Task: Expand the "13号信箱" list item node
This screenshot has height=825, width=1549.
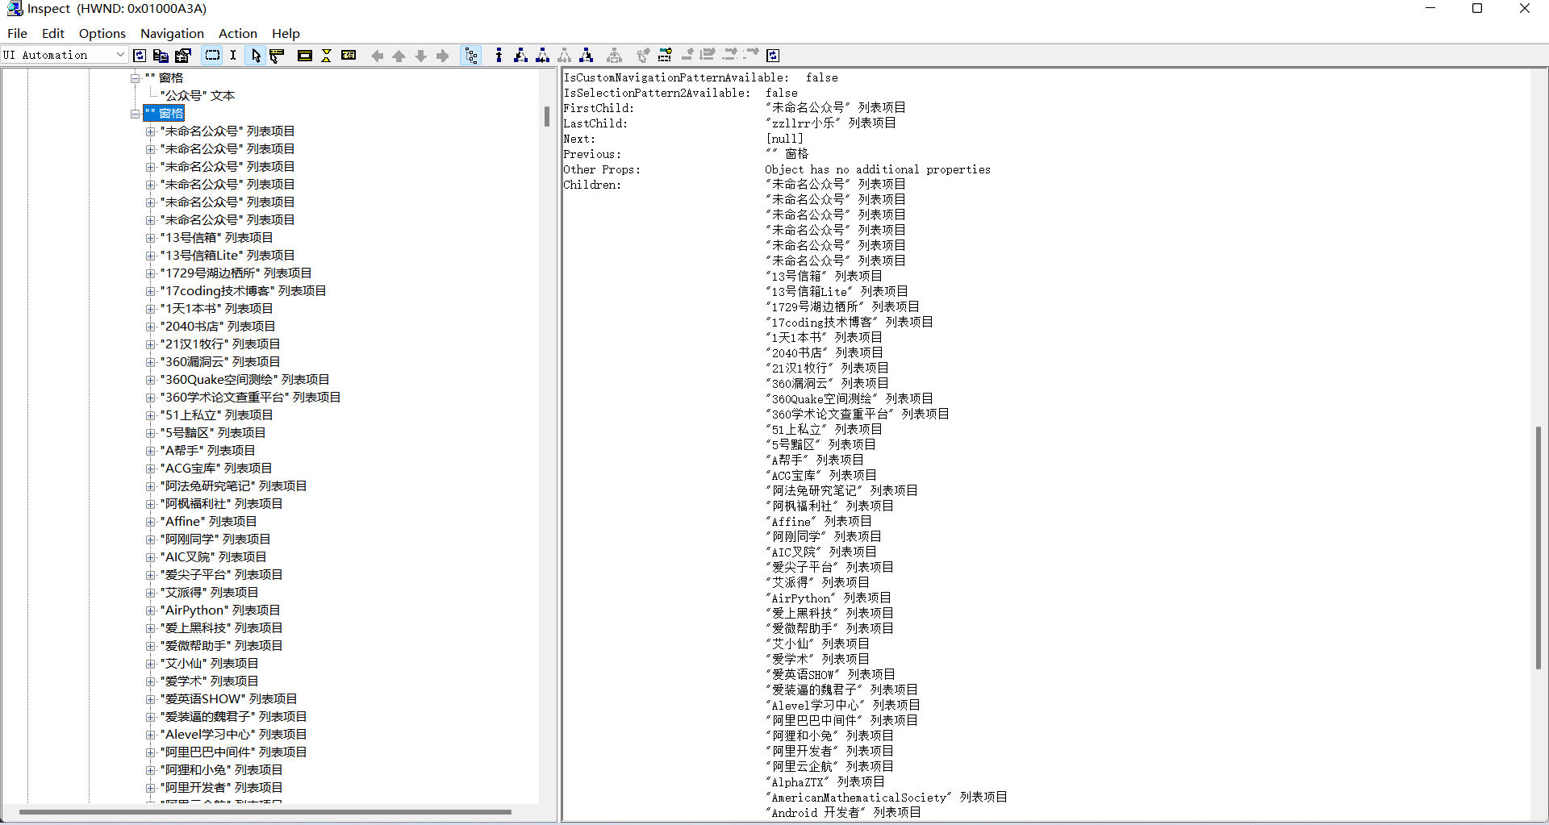Action: pyautogui.click(x=150, y=238)
